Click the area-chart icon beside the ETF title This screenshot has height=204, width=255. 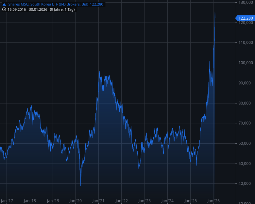tap(4, 4)
